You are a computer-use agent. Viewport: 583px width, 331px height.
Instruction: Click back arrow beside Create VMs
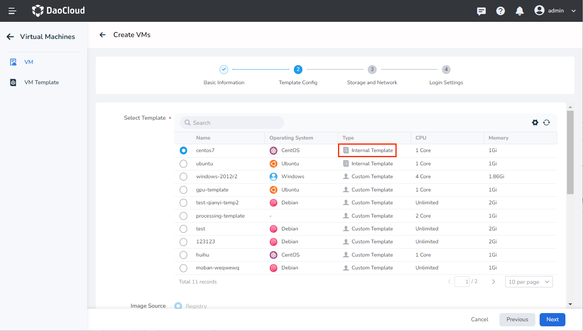[x=102, y=35]
